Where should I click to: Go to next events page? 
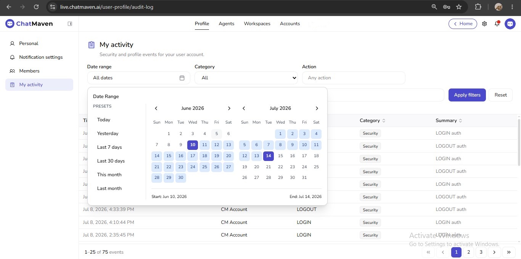(x=494, y=252)
